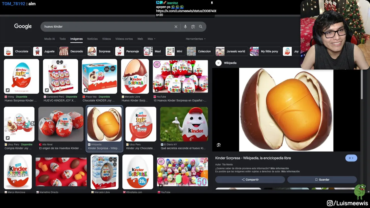Click the Wikipedia source name in preview panel
The width and height of the screenshot is (370, 208).
click(x=230, y=63)
